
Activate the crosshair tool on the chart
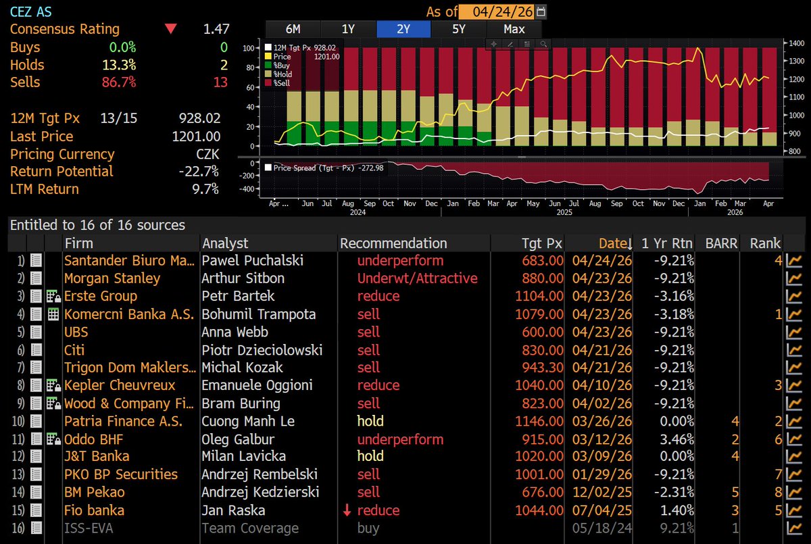click(x=494, y=44)
